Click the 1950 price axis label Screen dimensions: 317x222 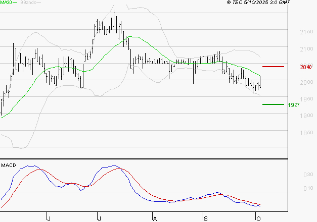click(x=306, y=99)
